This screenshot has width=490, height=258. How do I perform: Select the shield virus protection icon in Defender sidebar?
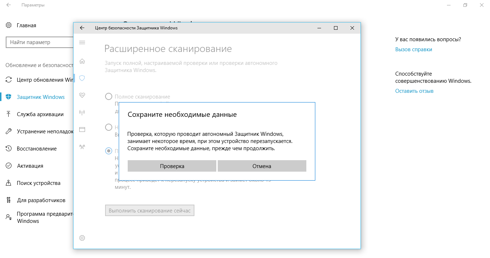[82, 78]
